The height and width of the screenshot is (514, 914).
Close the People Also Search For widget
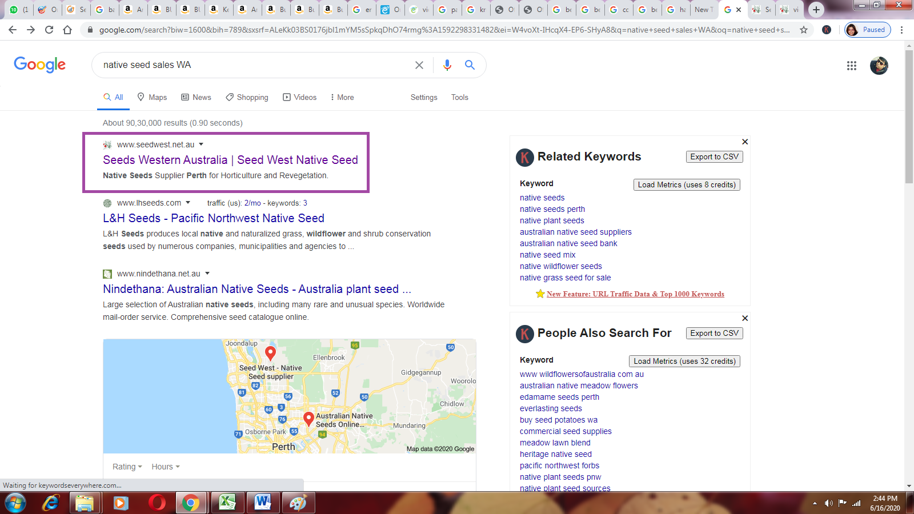click(745, 318)
